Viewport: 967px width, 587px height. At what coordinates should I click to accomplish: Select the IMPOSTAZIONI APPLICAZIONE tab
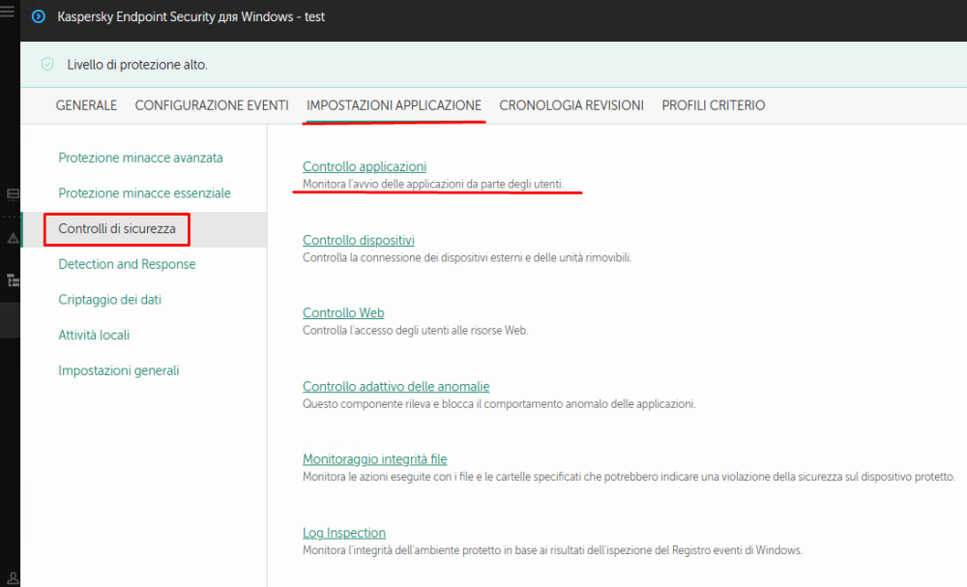pos(395,105)
